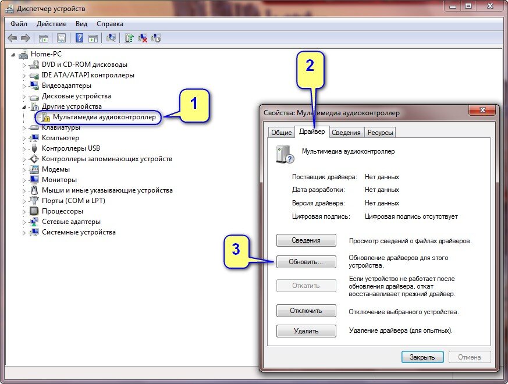Click the uninstall device icon with red X
This screenshot has height=384, width=508.
coord(143,38)
